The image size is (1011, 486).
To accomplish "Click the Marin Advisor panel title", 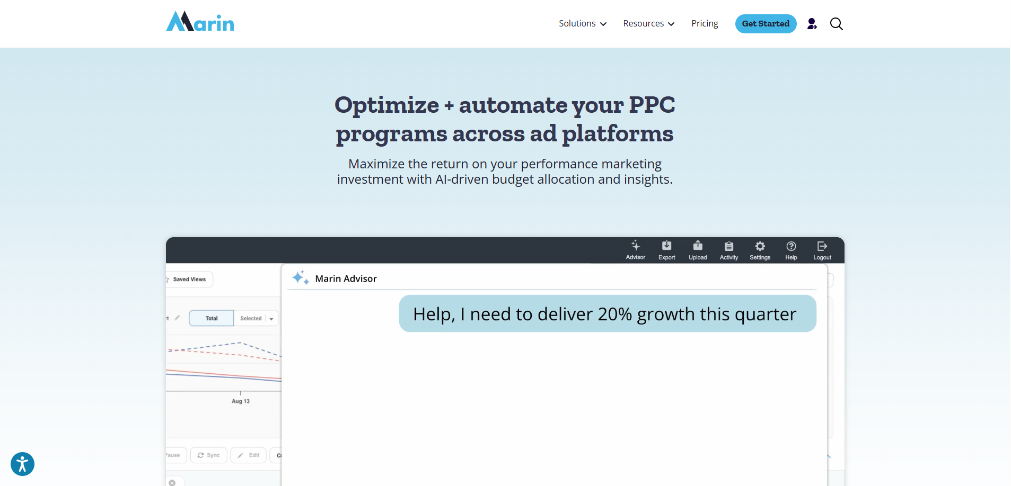I will click(x=346, y=278).
